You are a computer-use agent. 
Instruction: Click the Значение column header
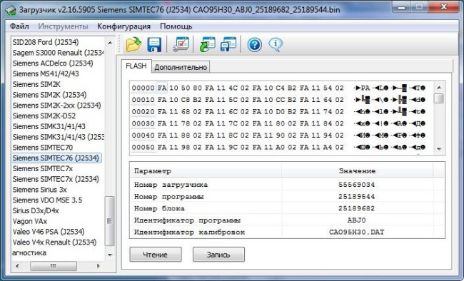[357, 171]
